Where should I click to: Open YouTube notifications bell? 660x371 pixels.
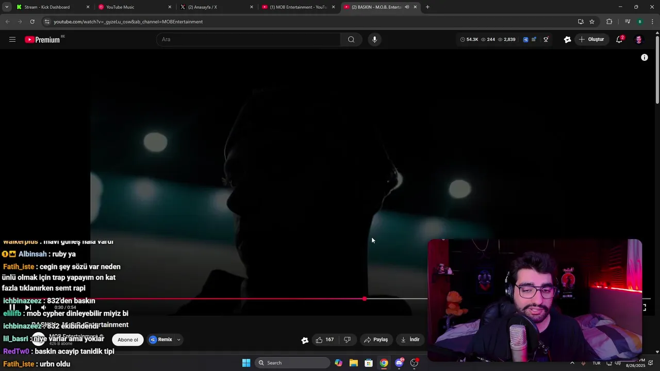coord(619,40)
